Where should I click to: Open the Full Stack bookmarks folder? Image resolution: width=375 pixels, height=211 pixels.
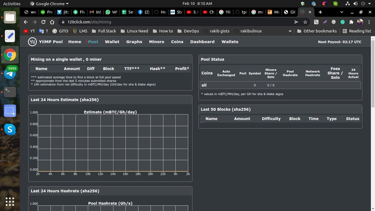pyautogui.click(x=104, y=31)
